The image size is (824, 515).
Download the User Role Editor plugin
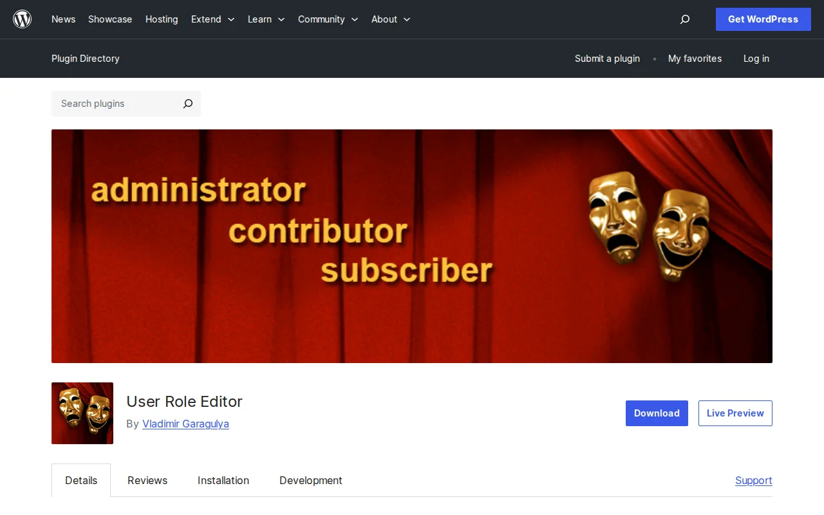[x=657, y=413]
